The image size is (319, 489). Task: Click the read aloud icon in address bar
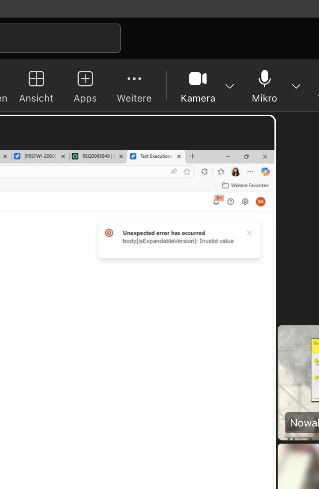pos(174,172)
